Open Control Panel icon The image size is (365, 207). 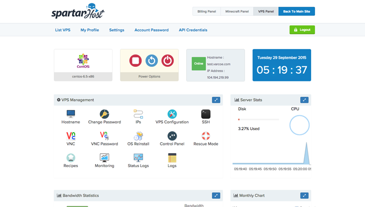pyautogui.click(x=172, y=136)
